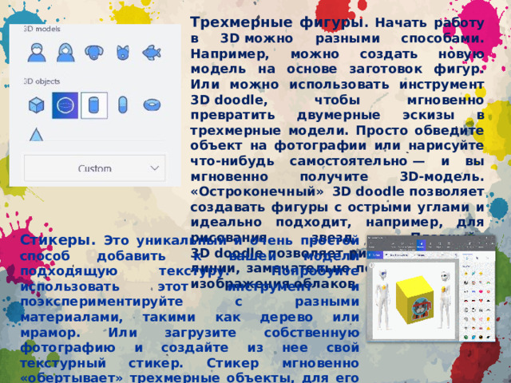Choose the doughnut 3D object

(x=152, y=105)
